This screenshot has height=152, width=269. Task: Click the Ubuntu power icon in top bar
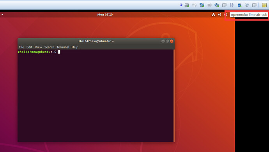tap(226, 15)
